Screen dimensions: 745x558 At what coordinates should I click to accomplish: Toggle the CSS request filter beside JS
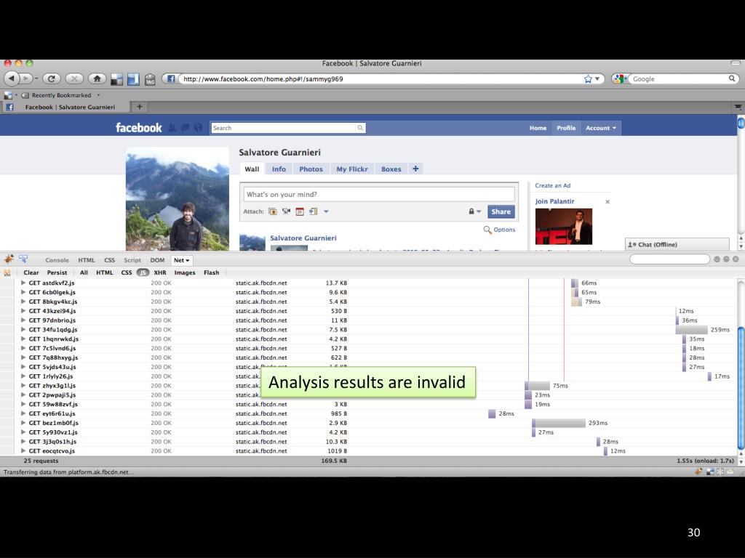click(127, 273)
